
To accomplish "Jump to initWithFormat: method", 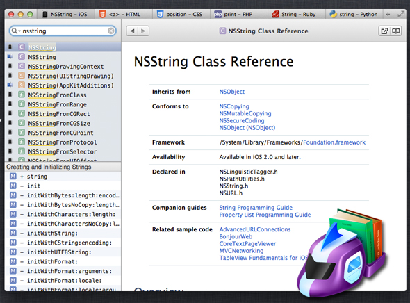I will pyautogui.click(x=63, y=261).
